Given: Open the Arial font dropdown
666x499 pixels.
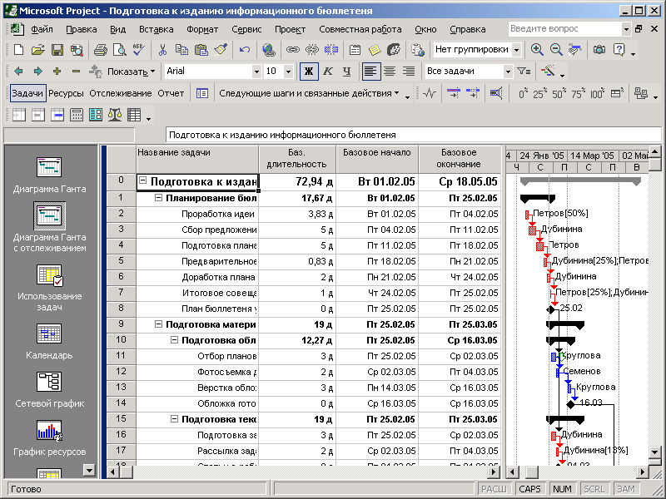Looking at the screenshot, I should pyautogui.click(x=256, y=72).
